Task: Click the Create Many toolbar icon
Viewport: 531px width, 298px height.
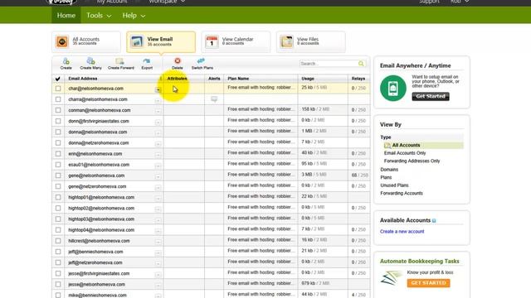Action: tap(90, 60)
